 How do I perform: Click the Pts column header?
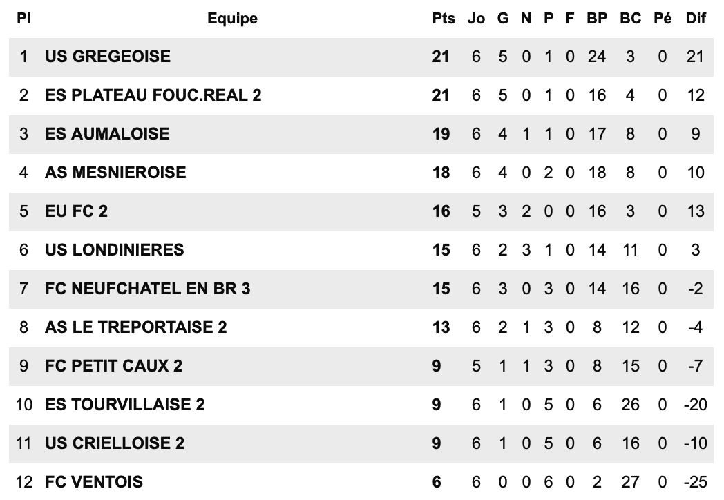[x=444, y=19]
